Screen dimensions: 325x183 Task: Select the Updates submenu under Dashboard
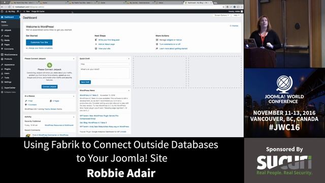[x=5, y=25]
